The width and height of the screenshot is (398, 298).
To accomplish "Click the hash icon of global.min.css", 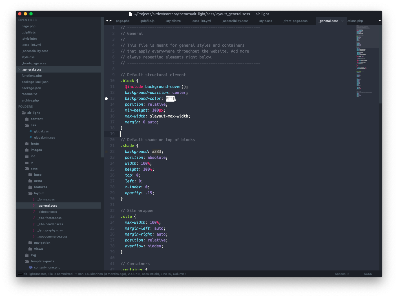I will pyautogui.click(x=31, y=137).
